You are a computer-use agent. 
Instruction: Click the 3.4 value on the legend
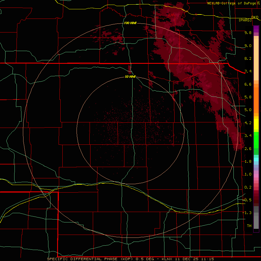(248, 136)
